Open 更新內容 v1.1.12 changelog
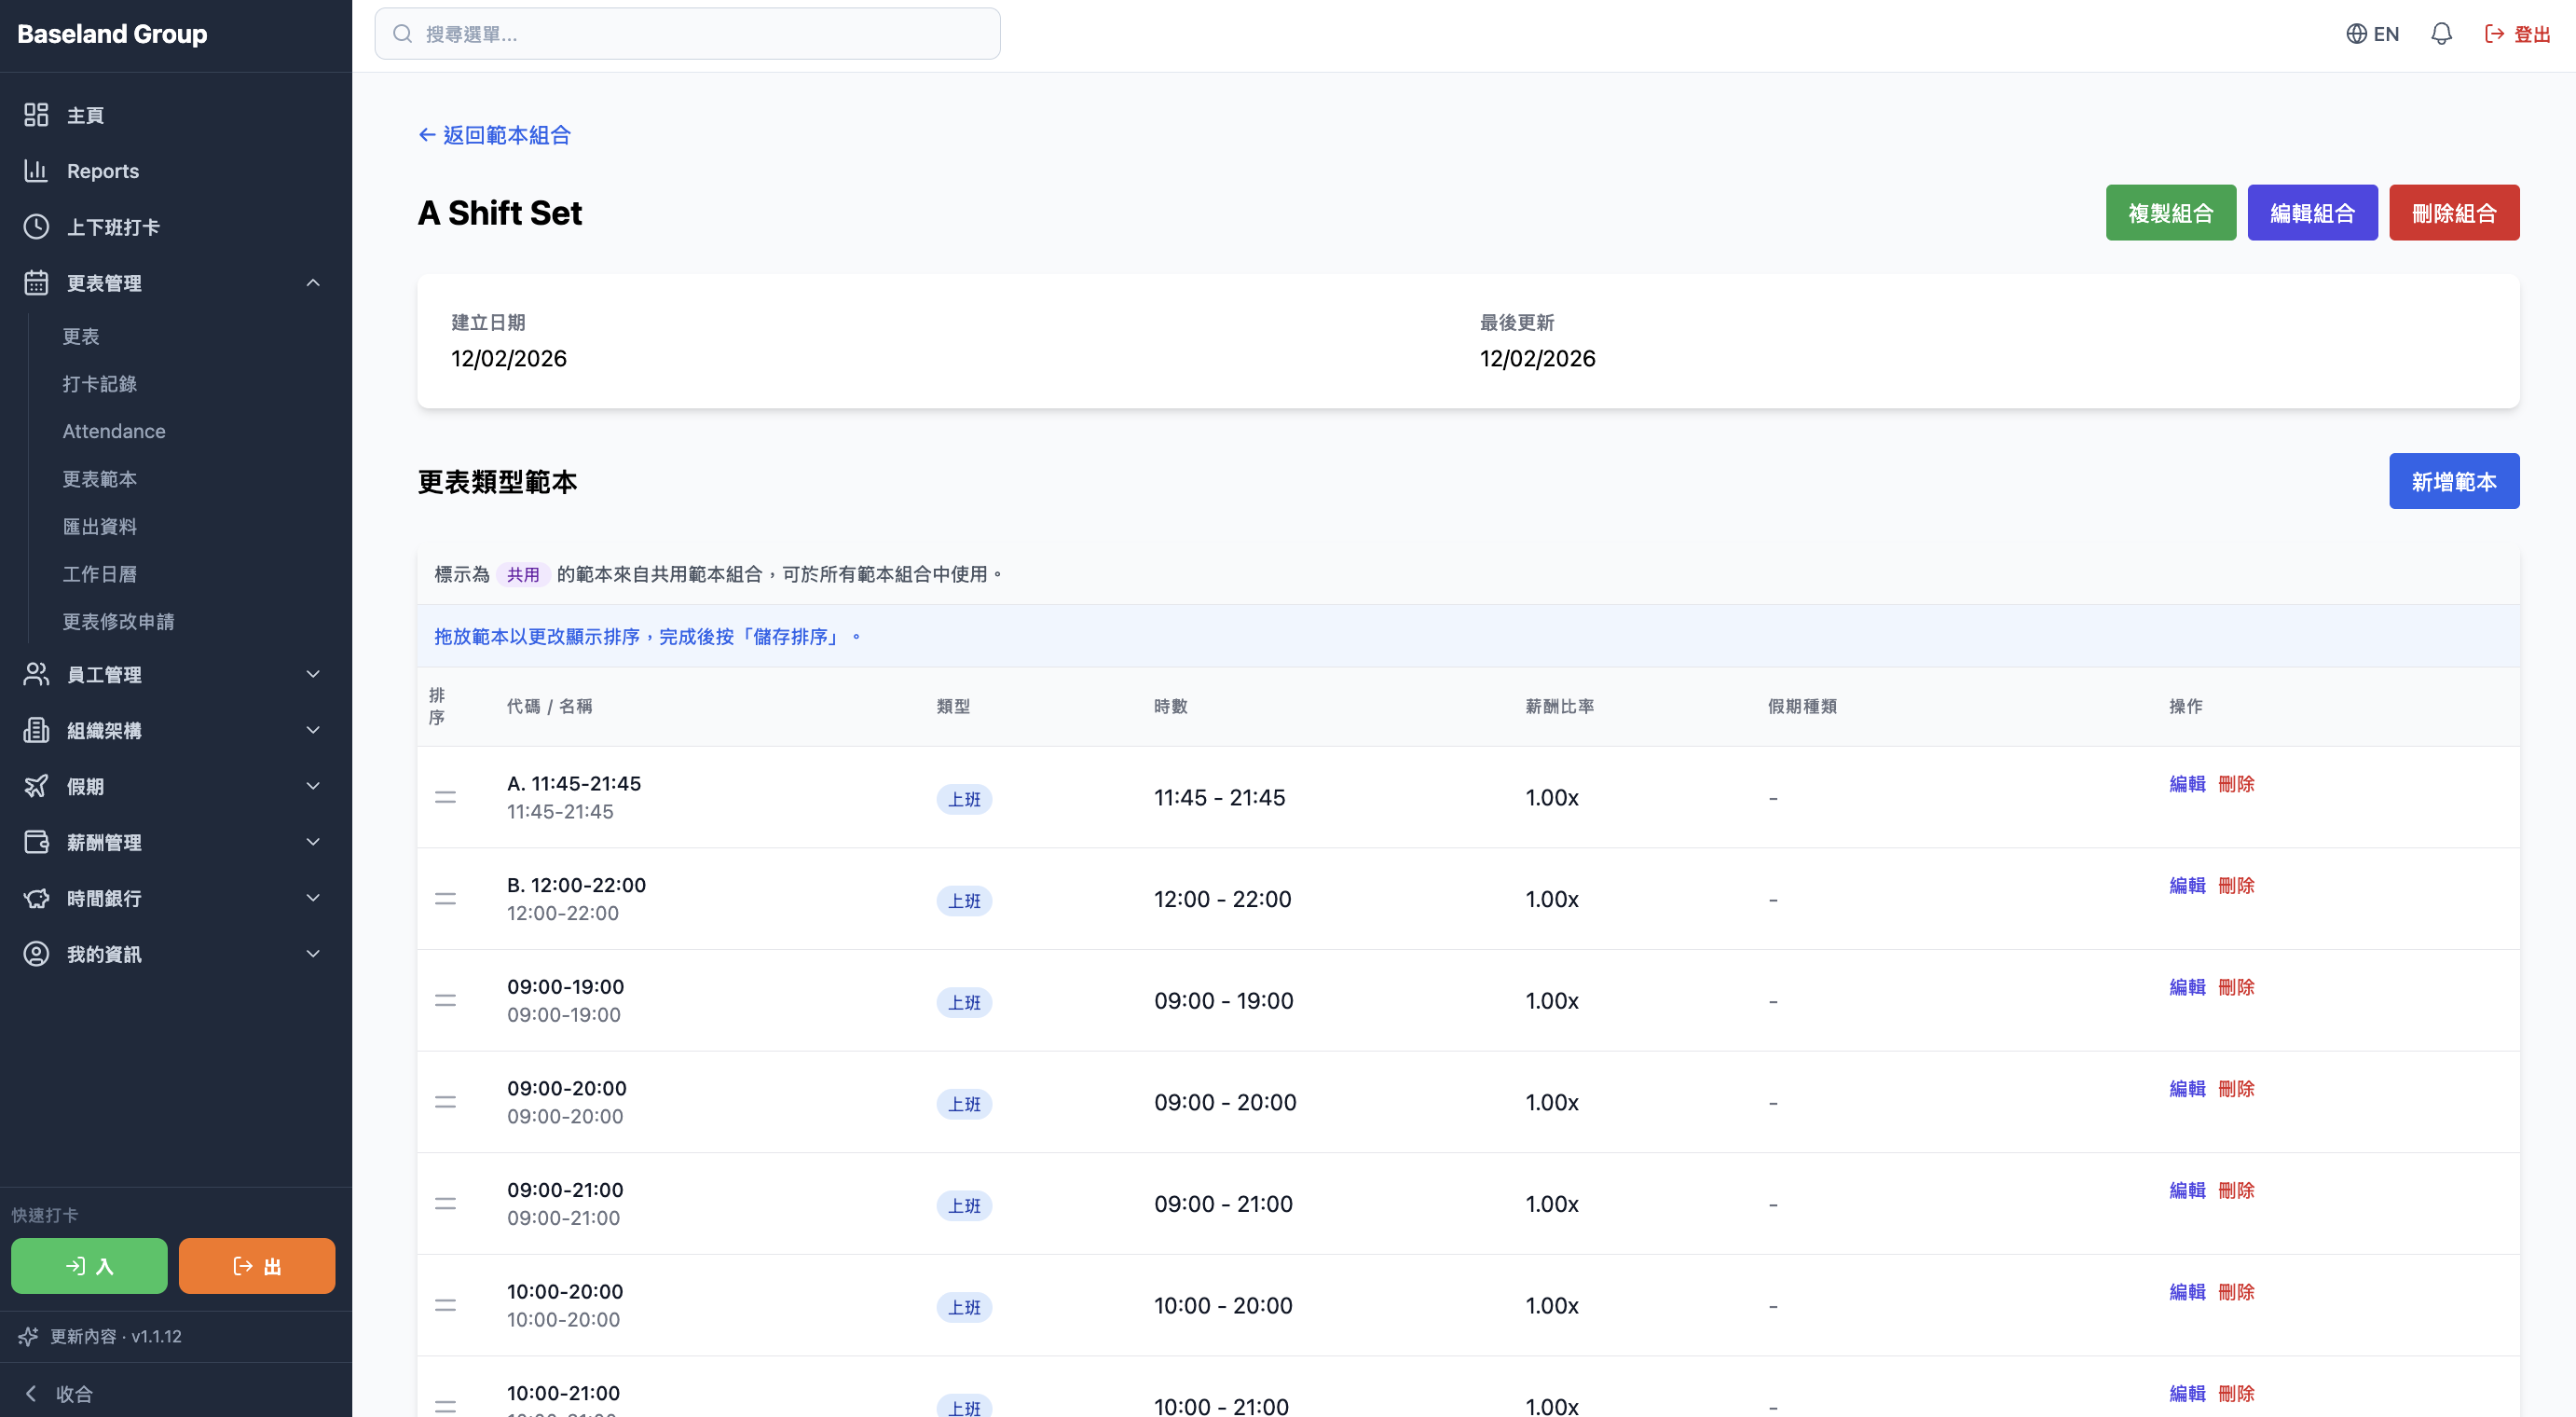Screen dimensions: 2576x1417 pyautogui.click(x=100, y=1336)
